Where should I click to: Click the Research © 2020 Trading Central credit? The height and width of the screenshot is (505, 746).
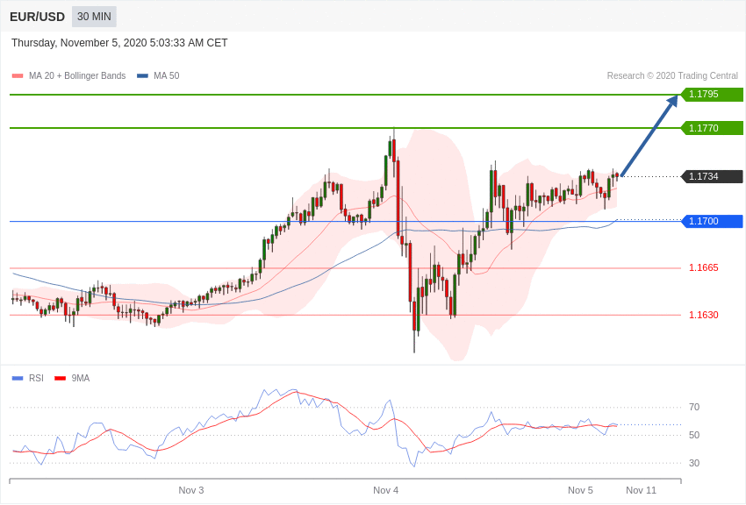672,75
